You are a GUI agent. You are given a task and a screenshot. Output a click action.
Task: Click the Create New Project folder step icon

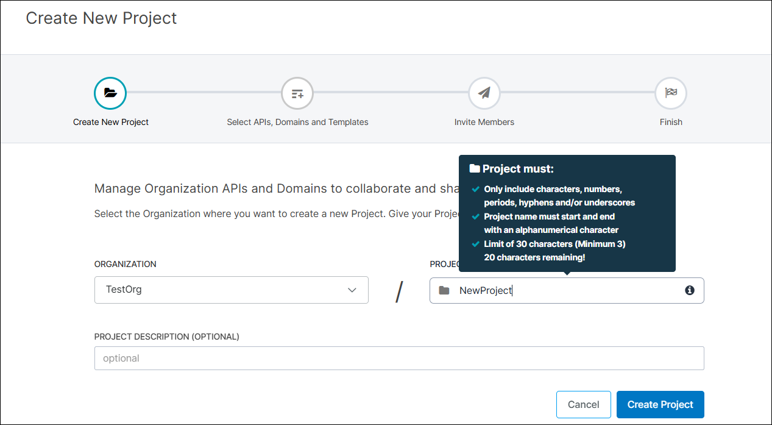click(x=110, y=93)
